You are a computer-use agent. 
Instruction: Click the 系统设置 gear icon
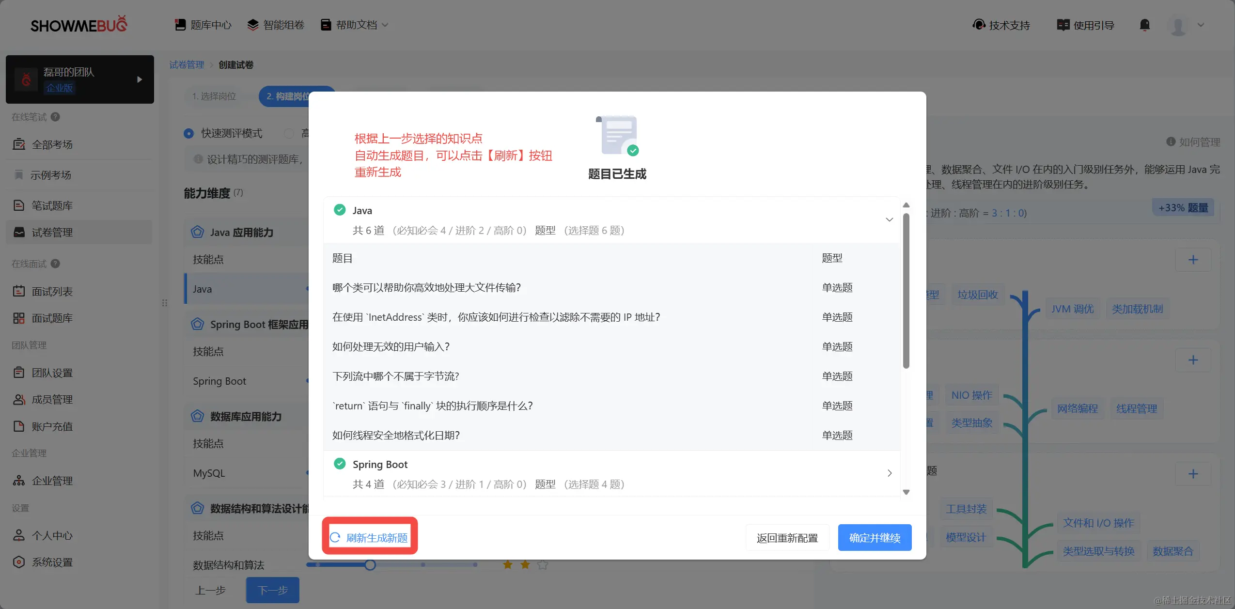(19, 562)
